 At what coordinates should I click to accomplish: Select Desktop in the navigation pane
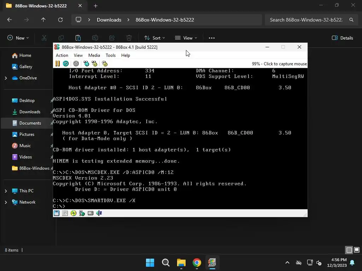pos(27,101)
